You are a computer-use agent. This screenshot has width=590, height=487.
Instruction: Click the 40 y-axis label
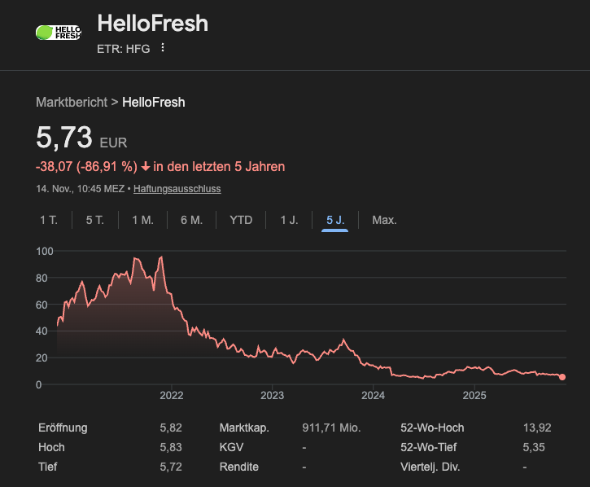[42, 331]
